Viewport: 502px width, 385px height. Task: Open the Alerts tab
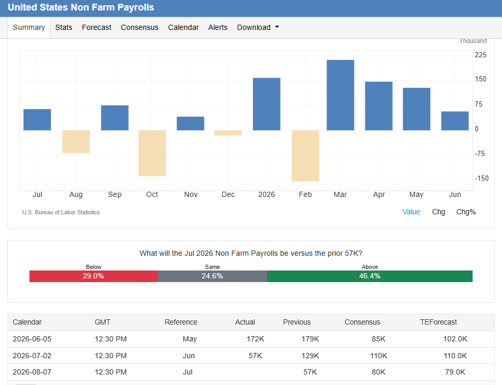[x=218, y=27]
